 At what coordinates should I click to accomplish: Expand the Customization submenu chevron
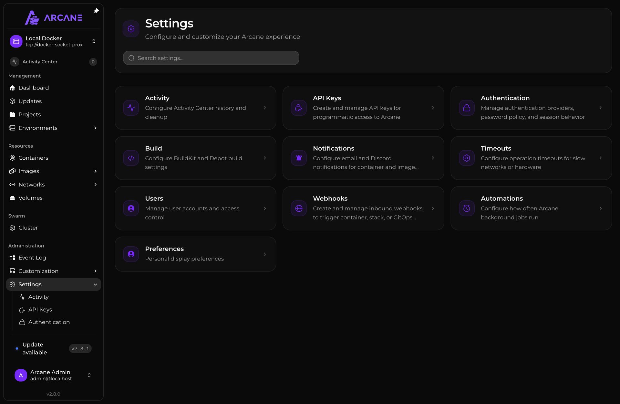coord(96,271)
